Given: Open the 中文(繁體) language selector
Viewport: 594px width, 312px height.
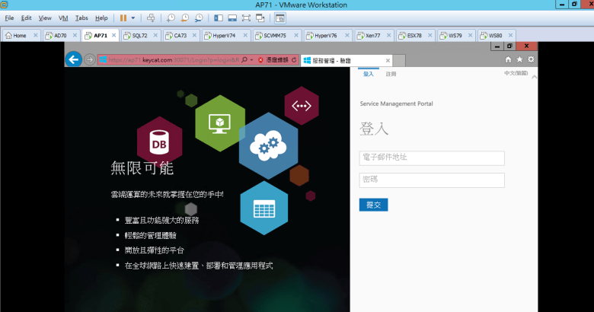Looking at the screenshot, I should point(516,74).
